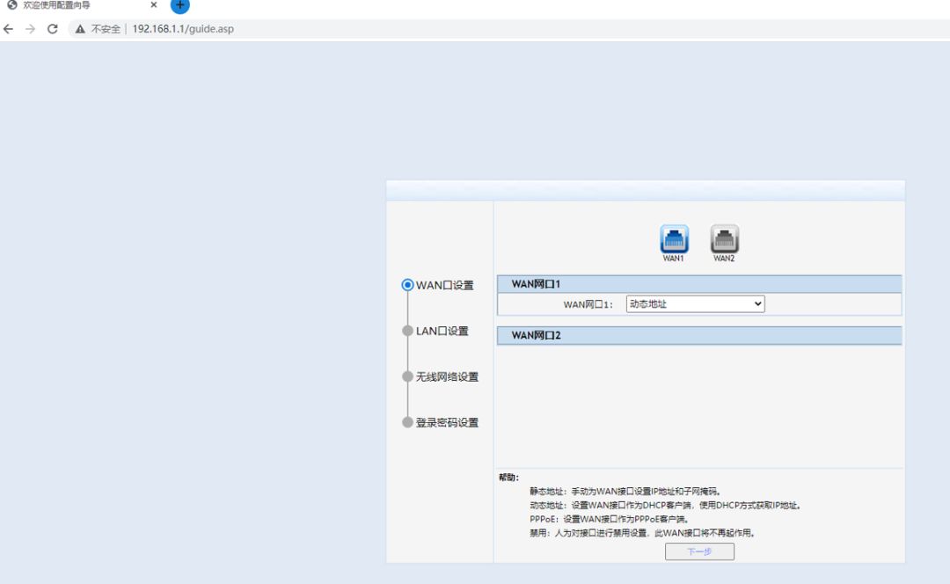The width and height of the screenshot is (950, 584).
Task: Select the WAN口设置 step
Action: [438, 285]
